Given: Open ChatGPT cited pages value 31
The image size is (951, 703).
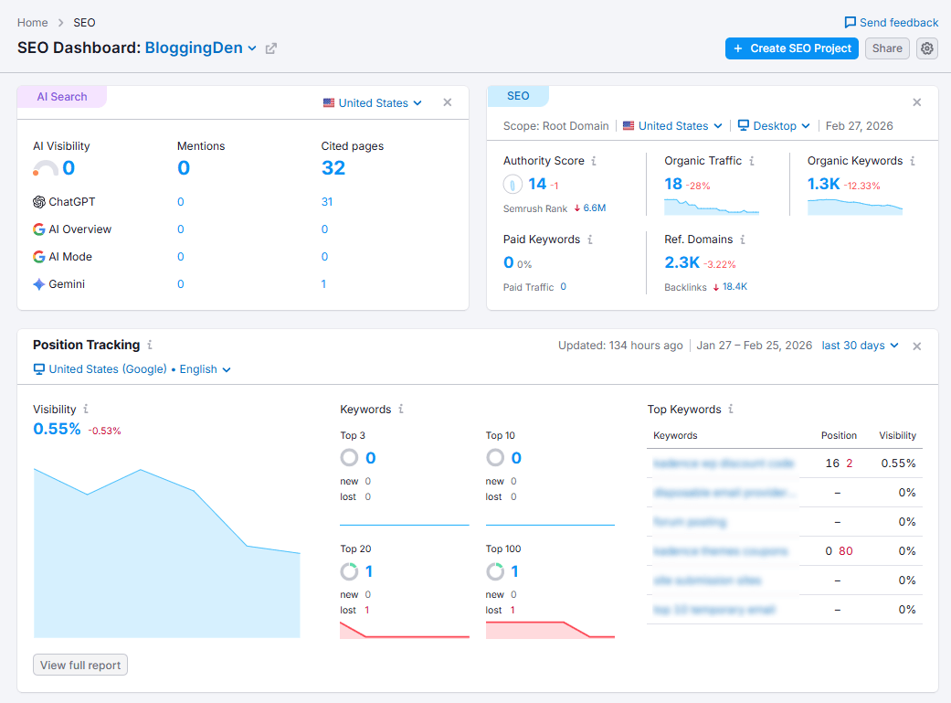Looking at the screenshot, I should tap(327, 202).
